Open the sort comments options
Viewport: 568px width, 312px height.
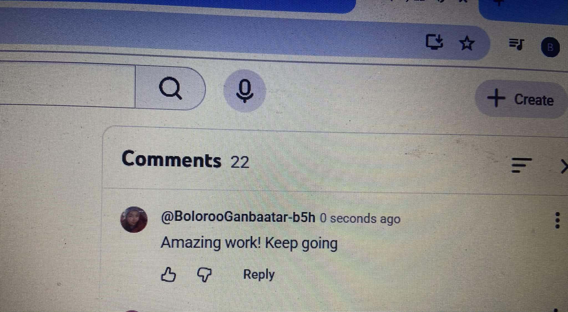point(521,165)
